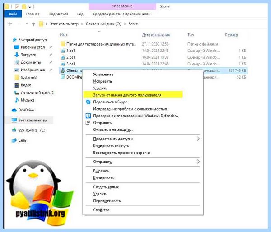Sort by the Дата изменения column header

156,35
